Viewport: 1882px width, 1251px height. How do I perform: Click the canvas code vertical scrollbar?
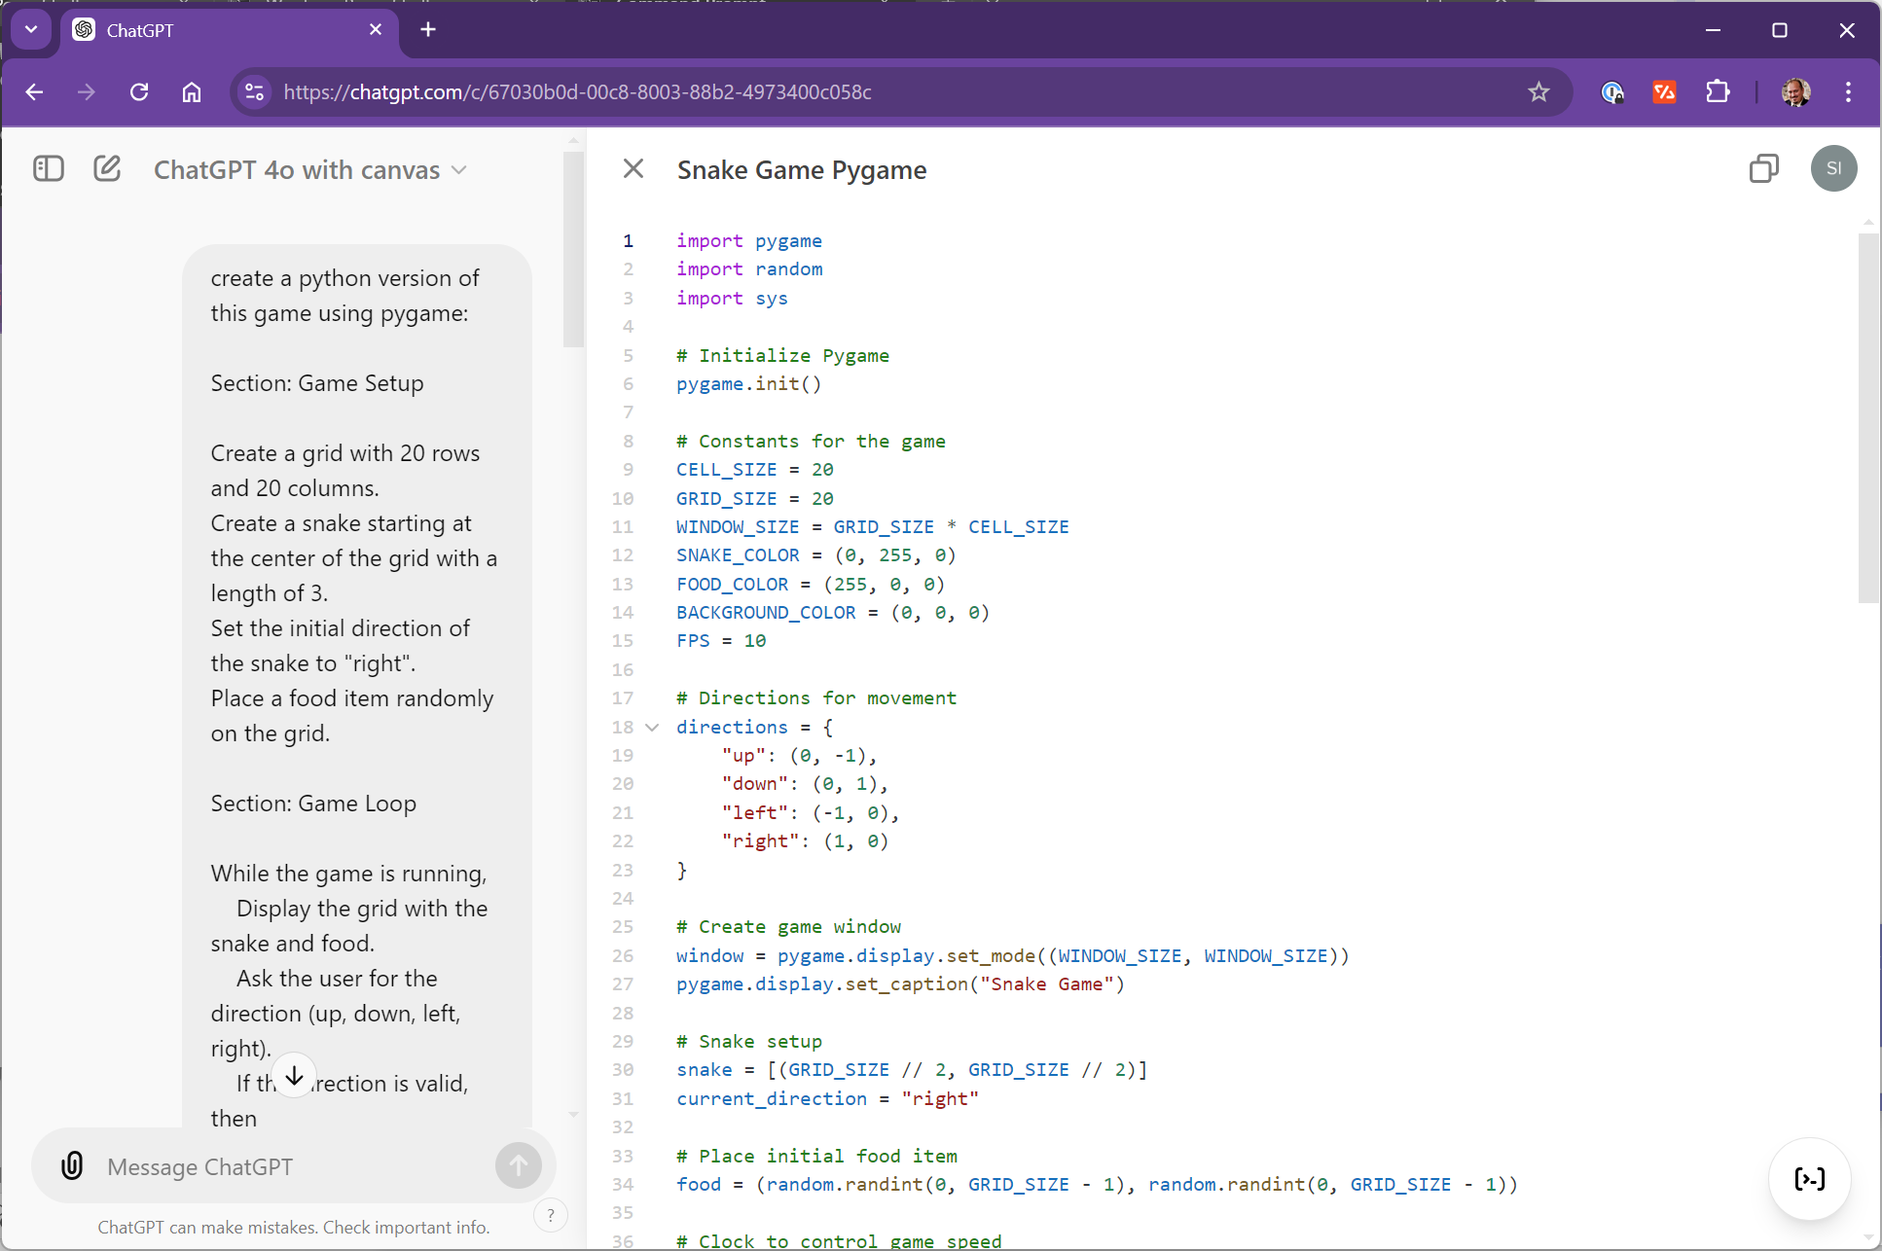1867,418
